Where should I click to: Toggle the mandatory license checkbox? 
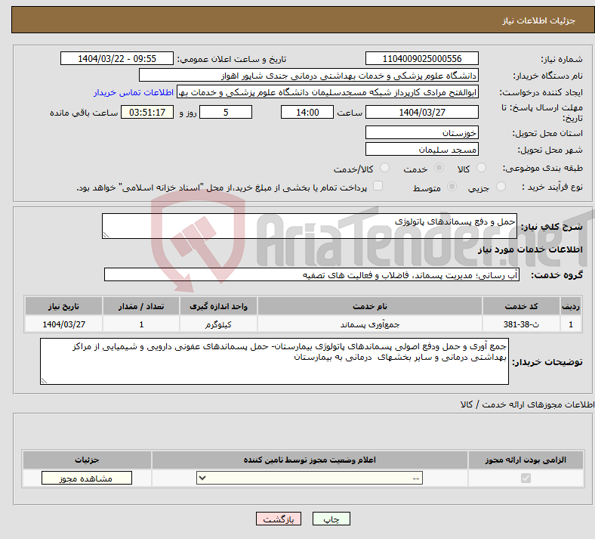[526, 478]
